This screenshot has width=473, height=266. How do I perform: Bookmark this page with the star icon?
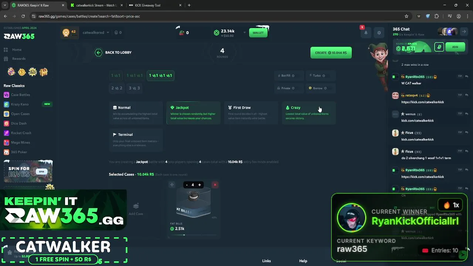[x=406, y=16]
